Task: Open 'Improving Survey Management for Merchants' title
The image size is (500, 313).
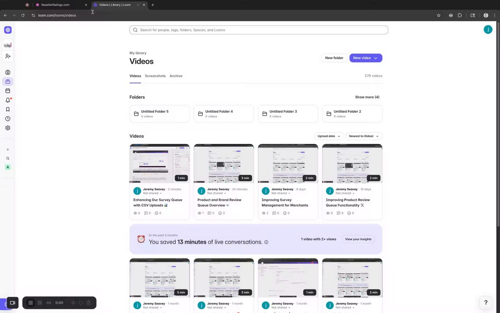Action: click(x=285, y=203)
